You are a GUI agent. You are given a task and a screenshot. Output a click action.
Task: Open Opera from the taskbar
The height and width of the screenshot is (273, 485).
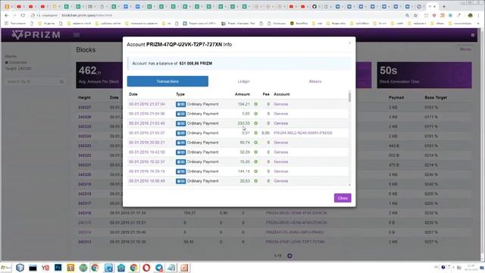click(146, 268)
